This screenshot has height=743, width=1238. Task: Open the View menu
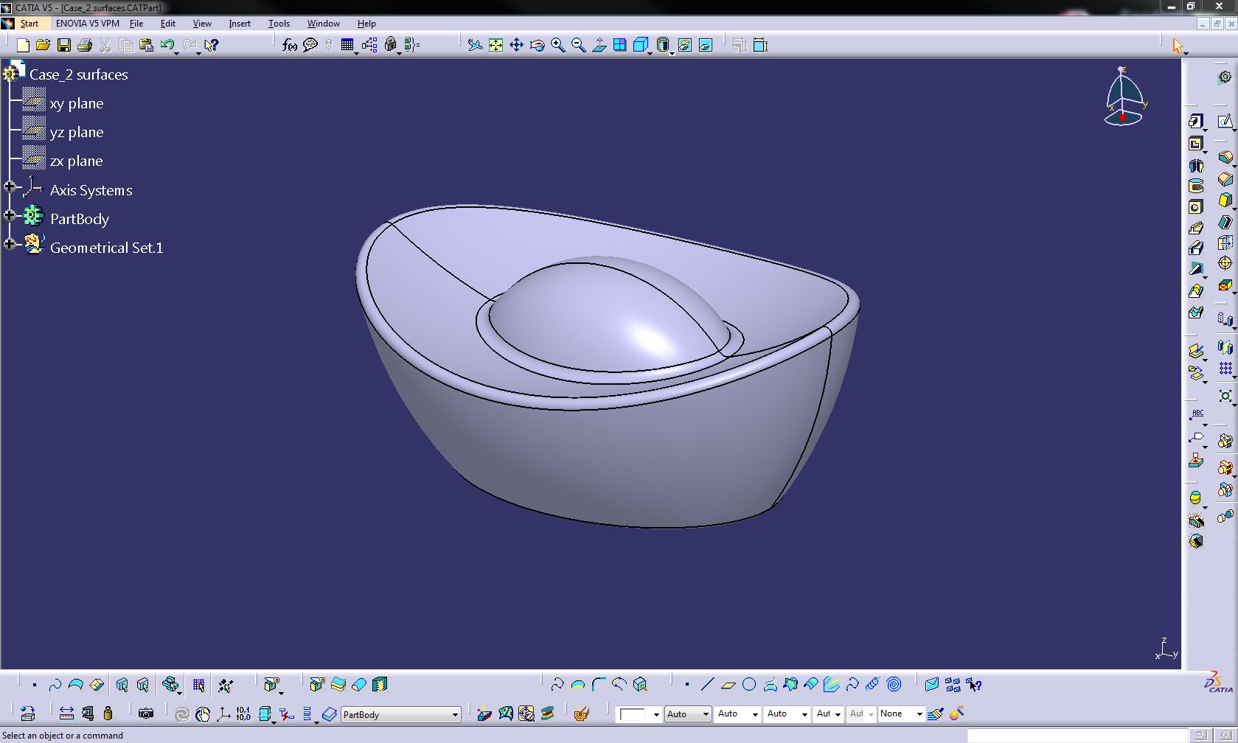pyautogui.click(x=202, y=24)
